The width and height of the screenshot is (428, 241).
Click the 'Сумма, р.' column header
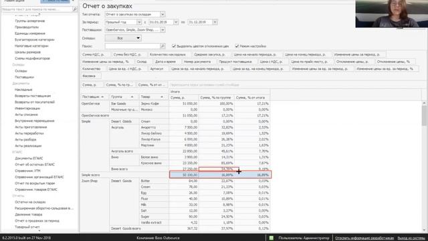184,98
